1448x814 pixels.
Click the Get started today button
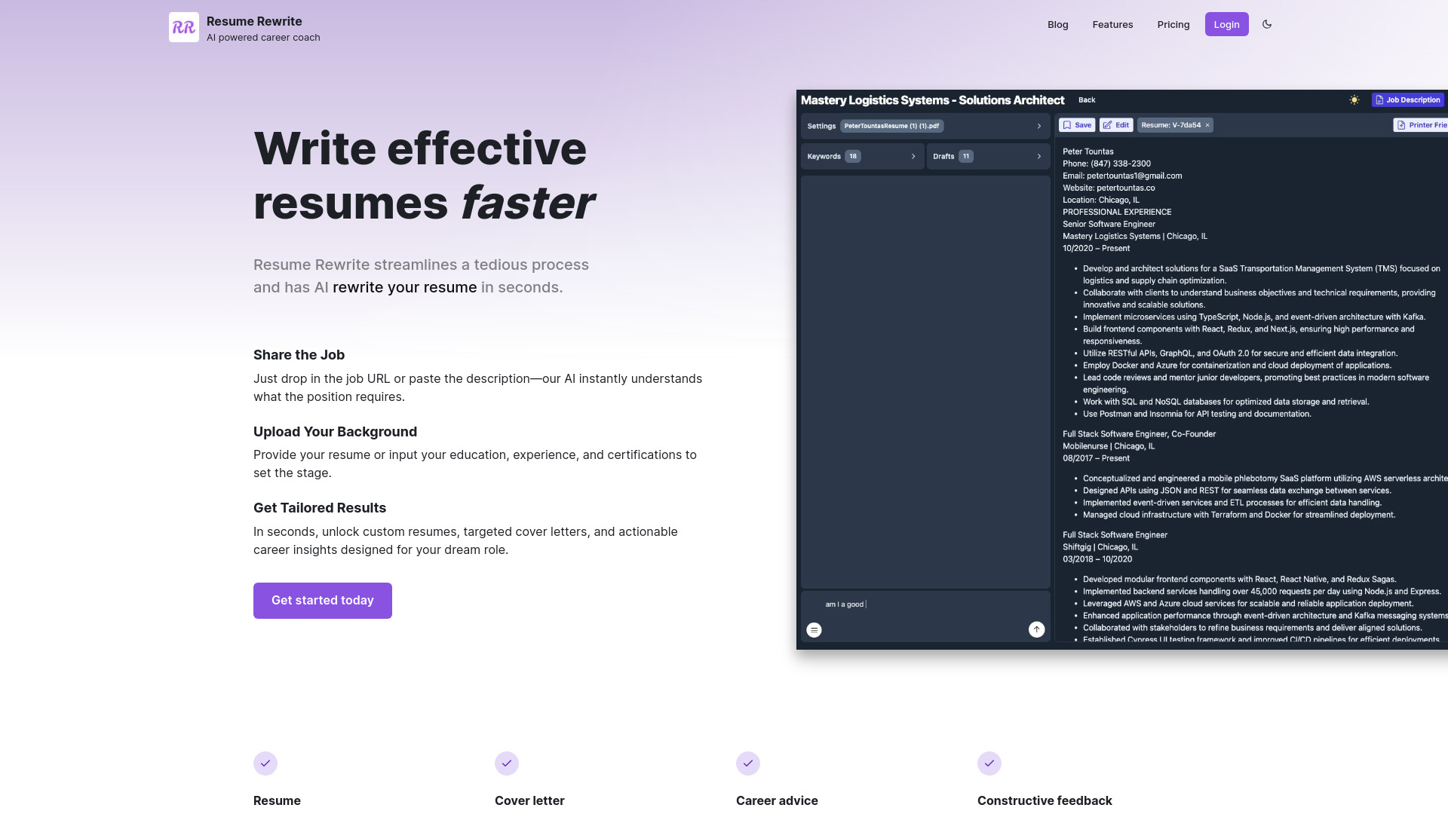[322, 599]
